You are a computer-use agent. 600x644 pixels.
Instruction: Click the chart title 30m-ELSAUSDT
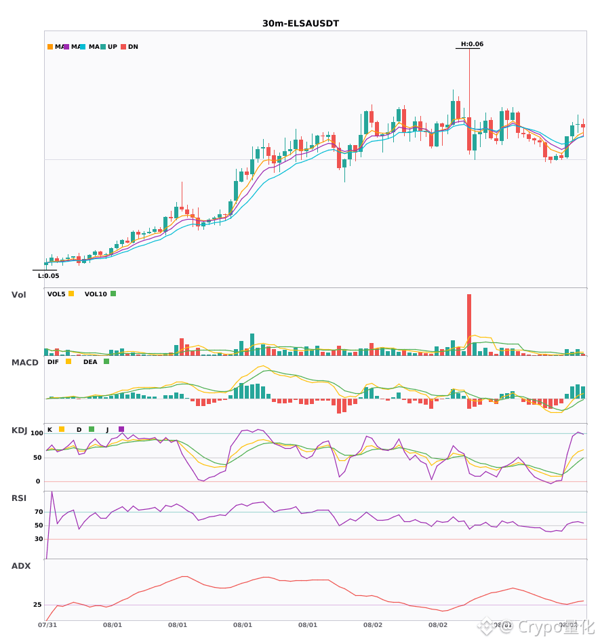[300, 24]
